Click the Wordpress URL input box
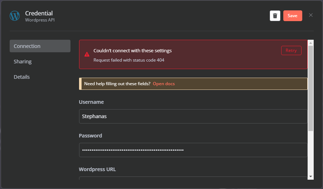323x189 pixels. click(193, 178)
